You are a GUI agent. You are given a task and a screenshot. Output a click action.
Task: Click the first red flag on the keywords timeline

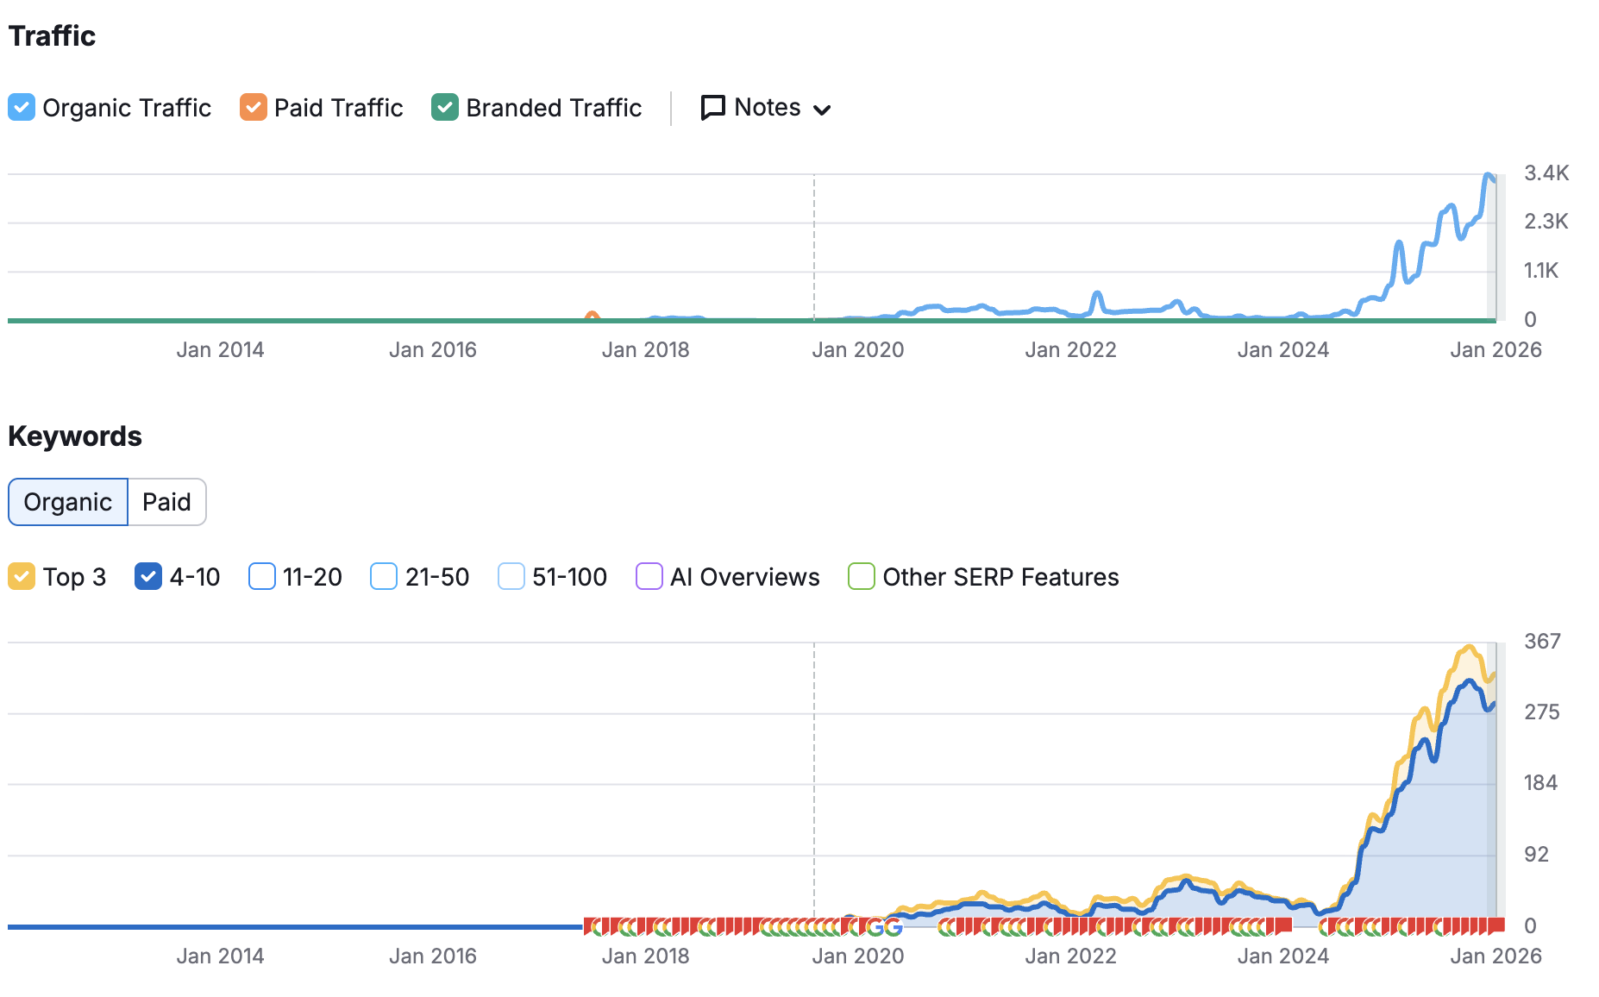coord(589,926)
